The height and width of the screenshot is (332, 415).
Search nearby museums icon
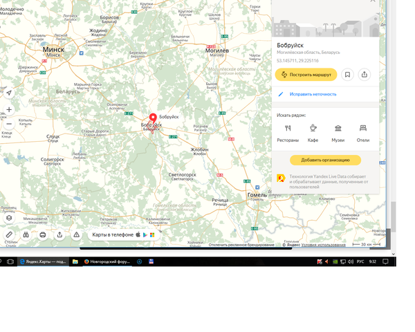338,128
